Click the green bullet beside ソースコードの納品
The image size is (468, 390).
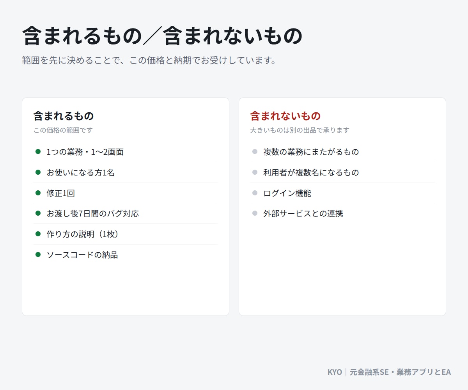38,254
